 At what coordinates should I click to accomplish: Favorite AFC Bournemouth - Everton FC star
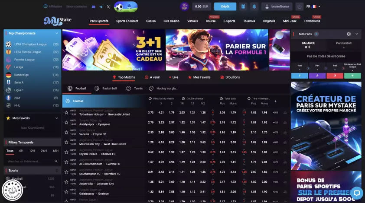pyautogui.click(x=66, y=162)
